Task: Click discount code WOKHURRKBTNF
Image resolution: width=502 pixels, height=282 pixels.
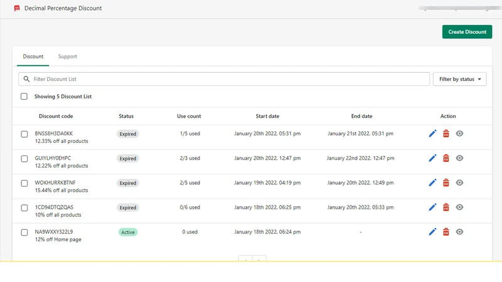Action: [55, 183]
